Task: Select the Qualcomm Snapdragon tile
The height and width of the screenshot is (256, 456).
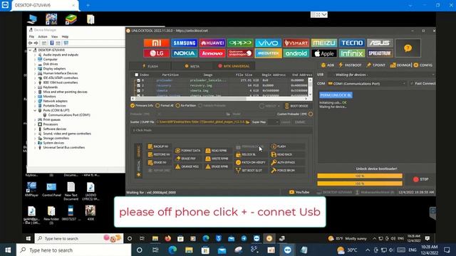Action: click(x=240, y=53)
